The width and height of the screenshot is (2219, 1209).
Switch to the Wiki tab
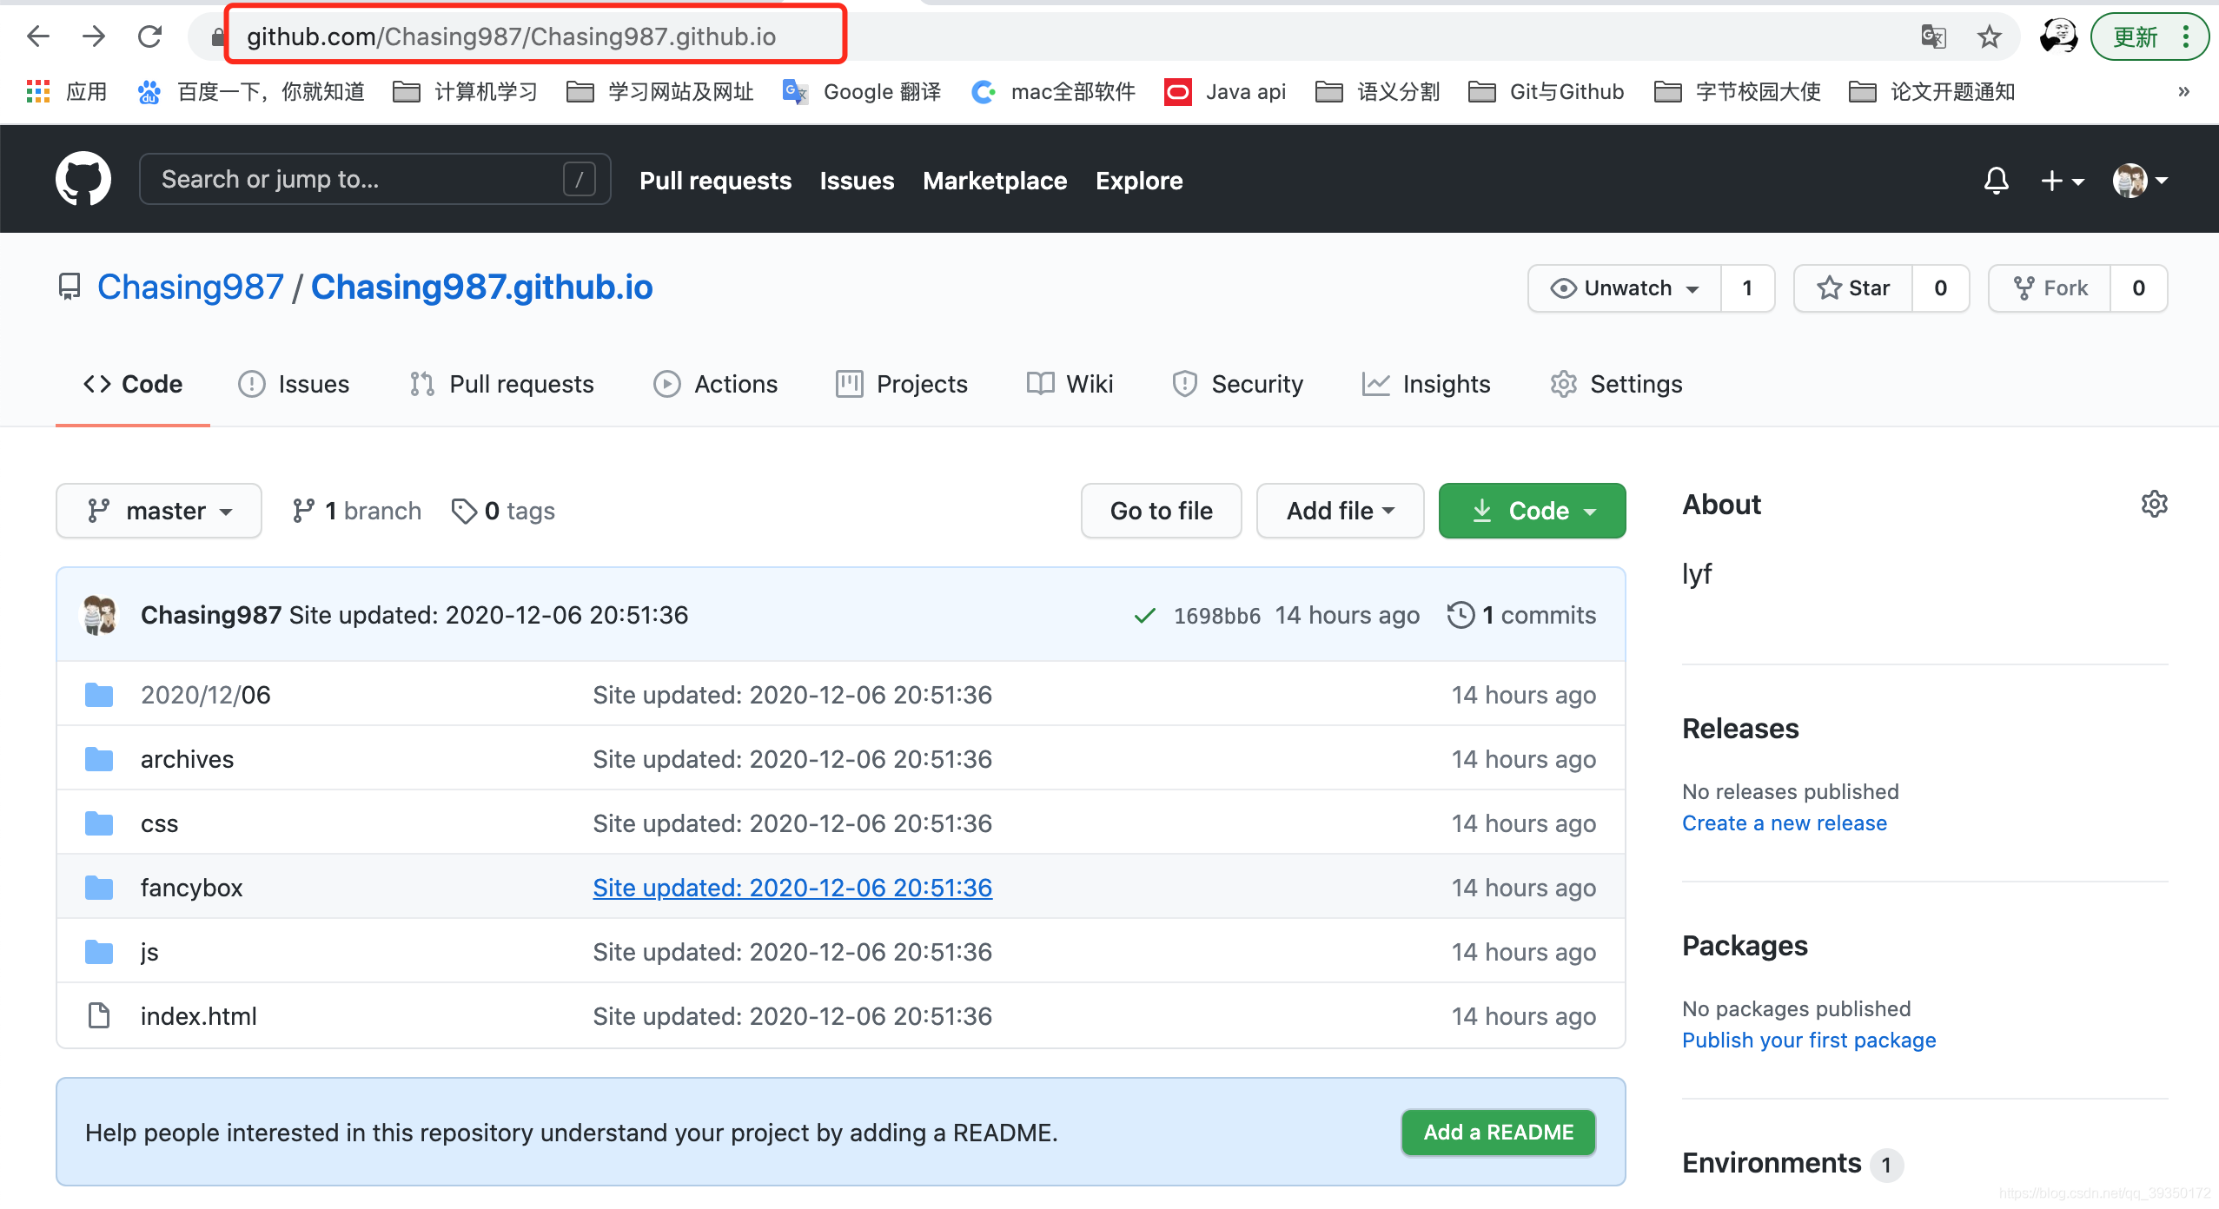click(x=1070, y=384)
